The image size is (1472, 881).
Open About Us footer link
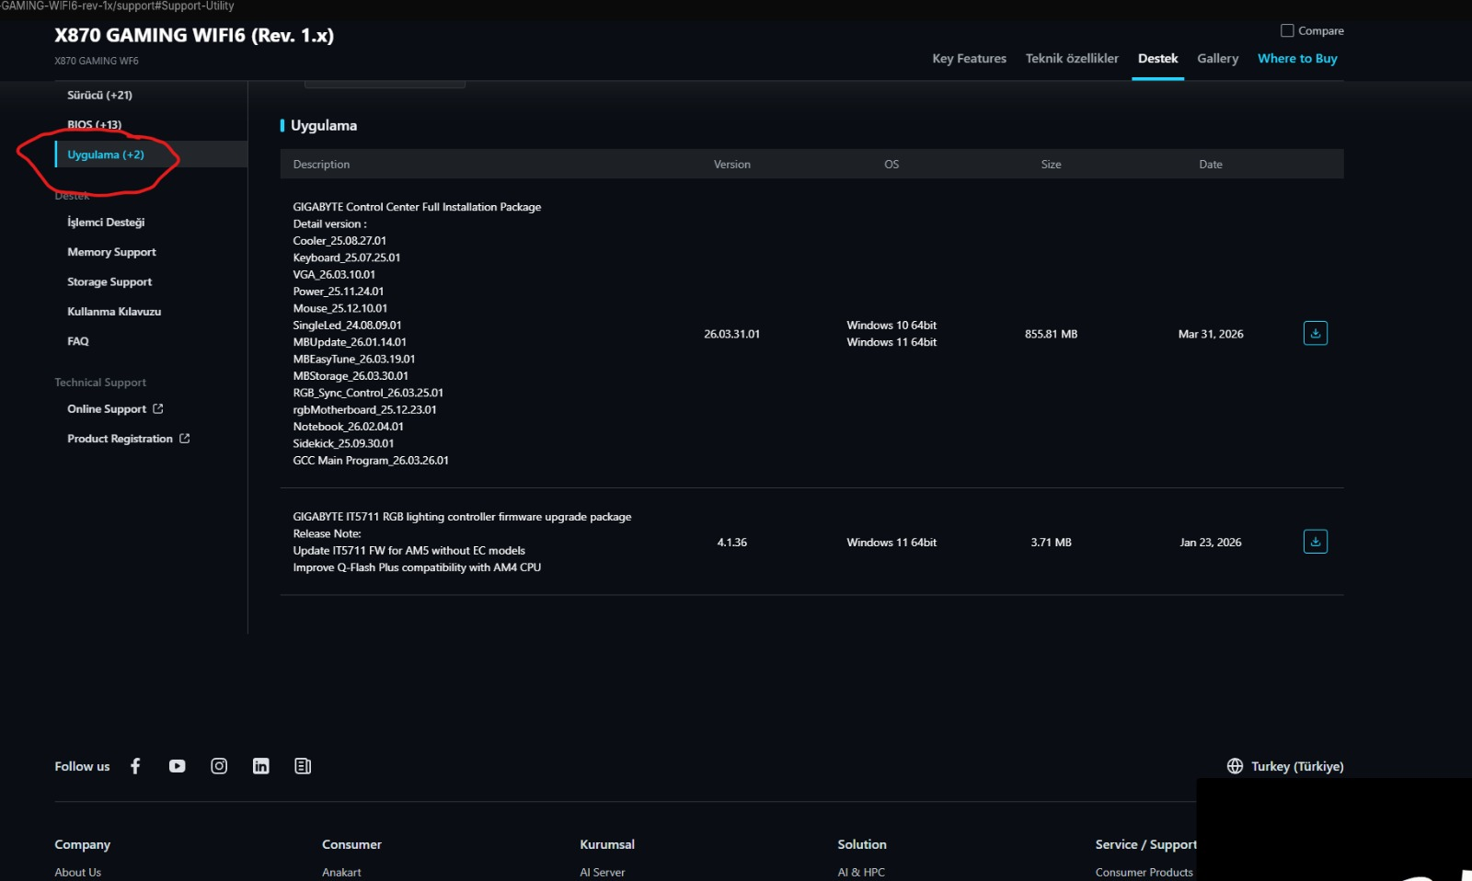click(77, 872)
